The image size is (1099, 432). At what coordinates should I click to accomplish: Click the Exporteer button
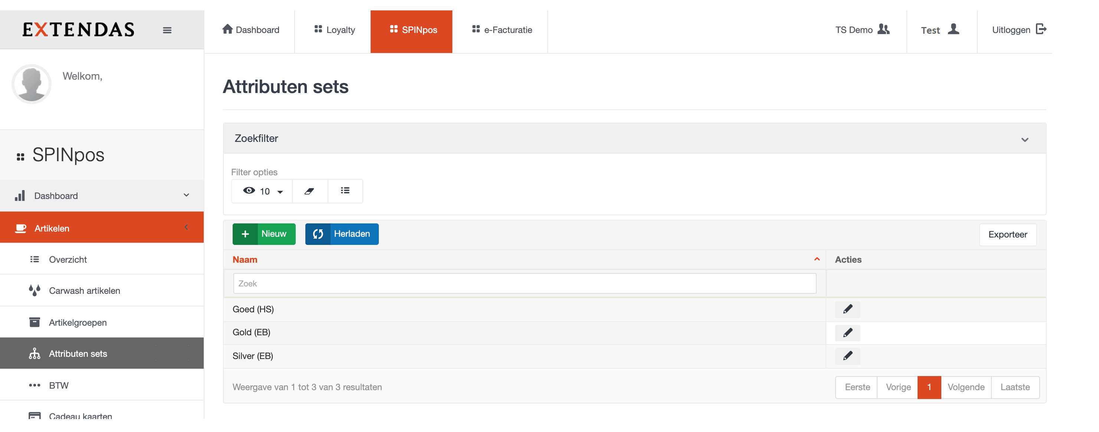pyautogui.click(x=1007, y=235)
